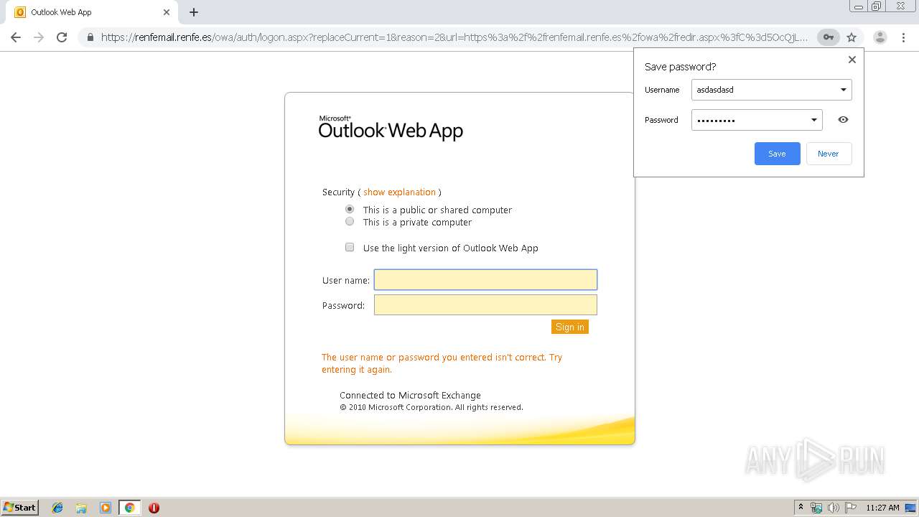Focus the User name input field
The image size is (919, 517).
(485, 279)
